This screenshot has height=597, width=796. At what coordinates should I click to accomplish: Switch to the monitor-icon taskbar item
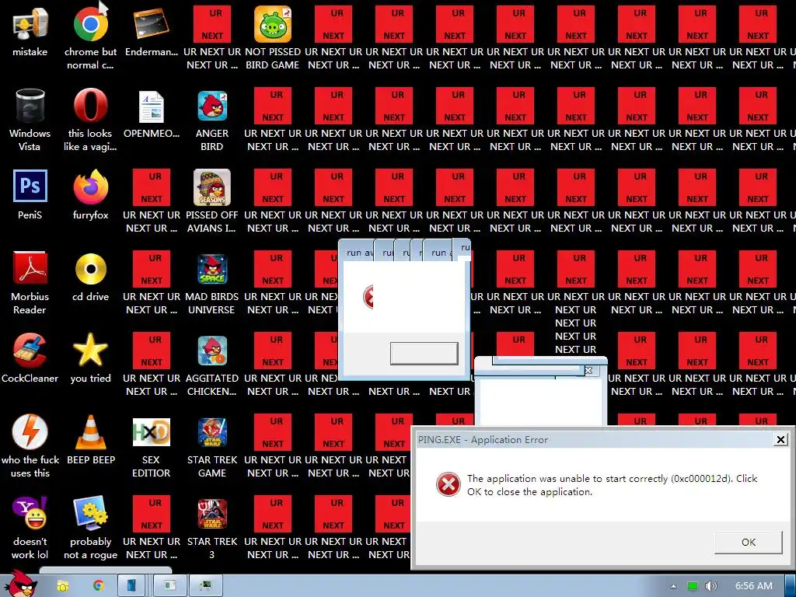[x=205, y=586]
